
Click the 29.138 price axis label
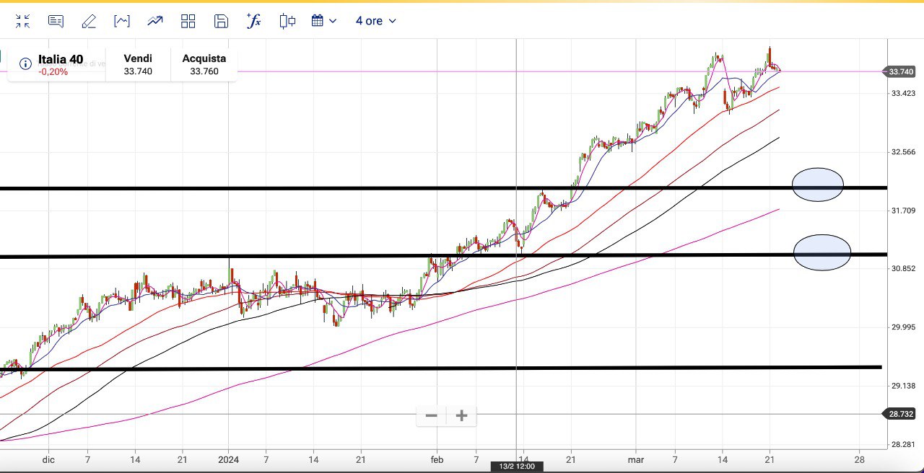[x=902, y=386]
